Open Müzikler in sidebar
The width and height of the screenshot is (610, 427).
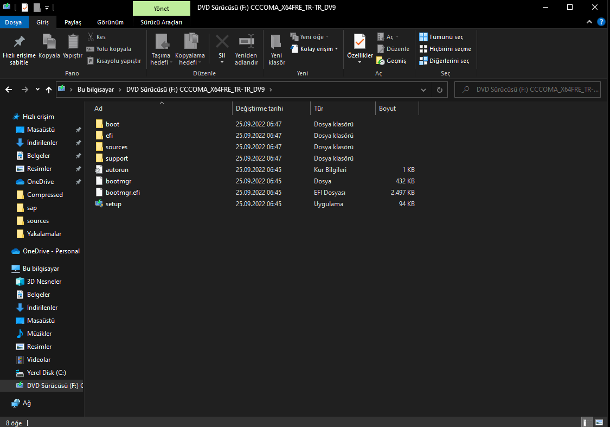[39, 334]
